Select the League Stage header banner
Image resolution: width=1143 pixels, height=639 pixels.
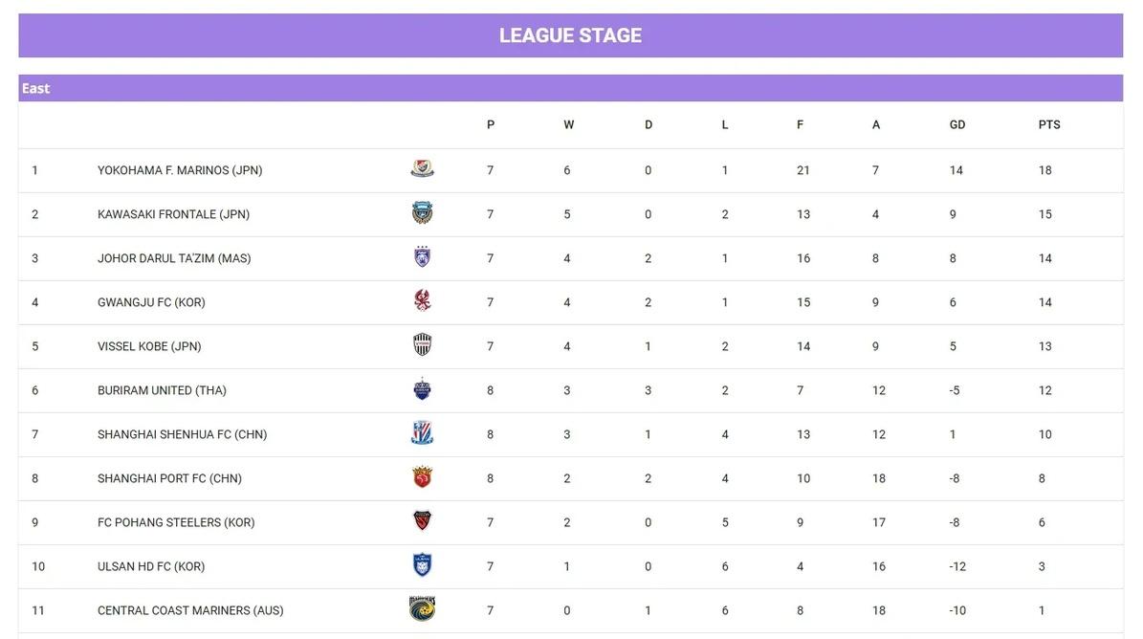(x=571, y=35)
